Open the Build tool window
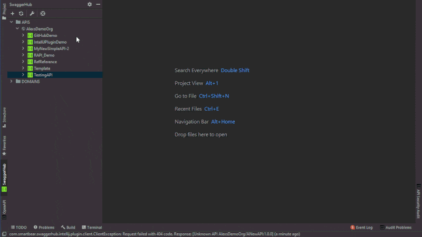The image size is (422, 237). 68,228
